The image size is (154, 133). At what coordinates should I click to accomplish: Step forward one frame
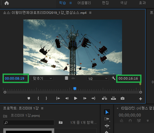pyautogui.click(x=85, y=98)
